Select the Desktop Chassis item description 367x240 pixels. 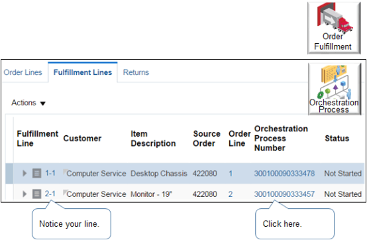(x=159, y=174)
